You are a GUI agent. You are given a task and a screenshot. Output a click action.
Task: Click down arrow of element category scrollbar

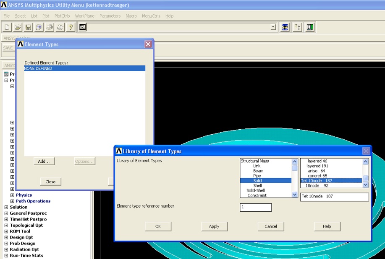295,195
